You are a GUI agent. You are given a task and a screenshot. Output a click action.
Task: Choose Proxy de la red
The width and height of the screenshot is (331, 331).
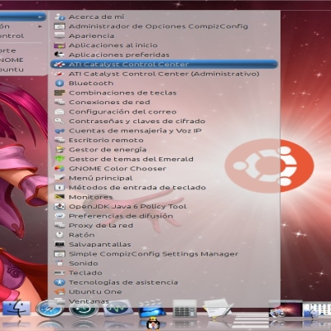coord(164,225)
